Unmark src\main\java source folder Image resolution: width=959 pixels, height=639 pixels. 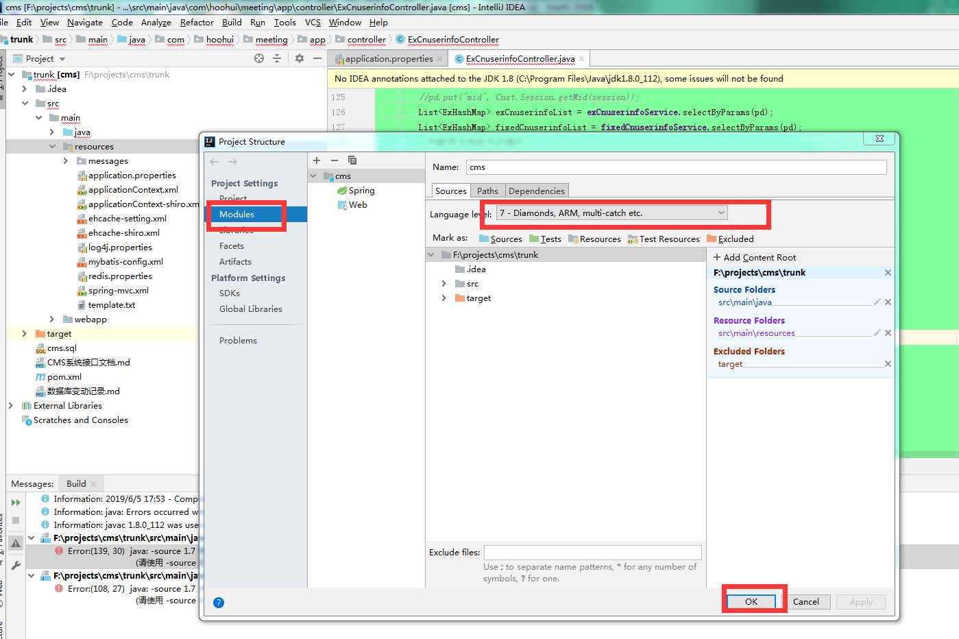coord(888,302)
